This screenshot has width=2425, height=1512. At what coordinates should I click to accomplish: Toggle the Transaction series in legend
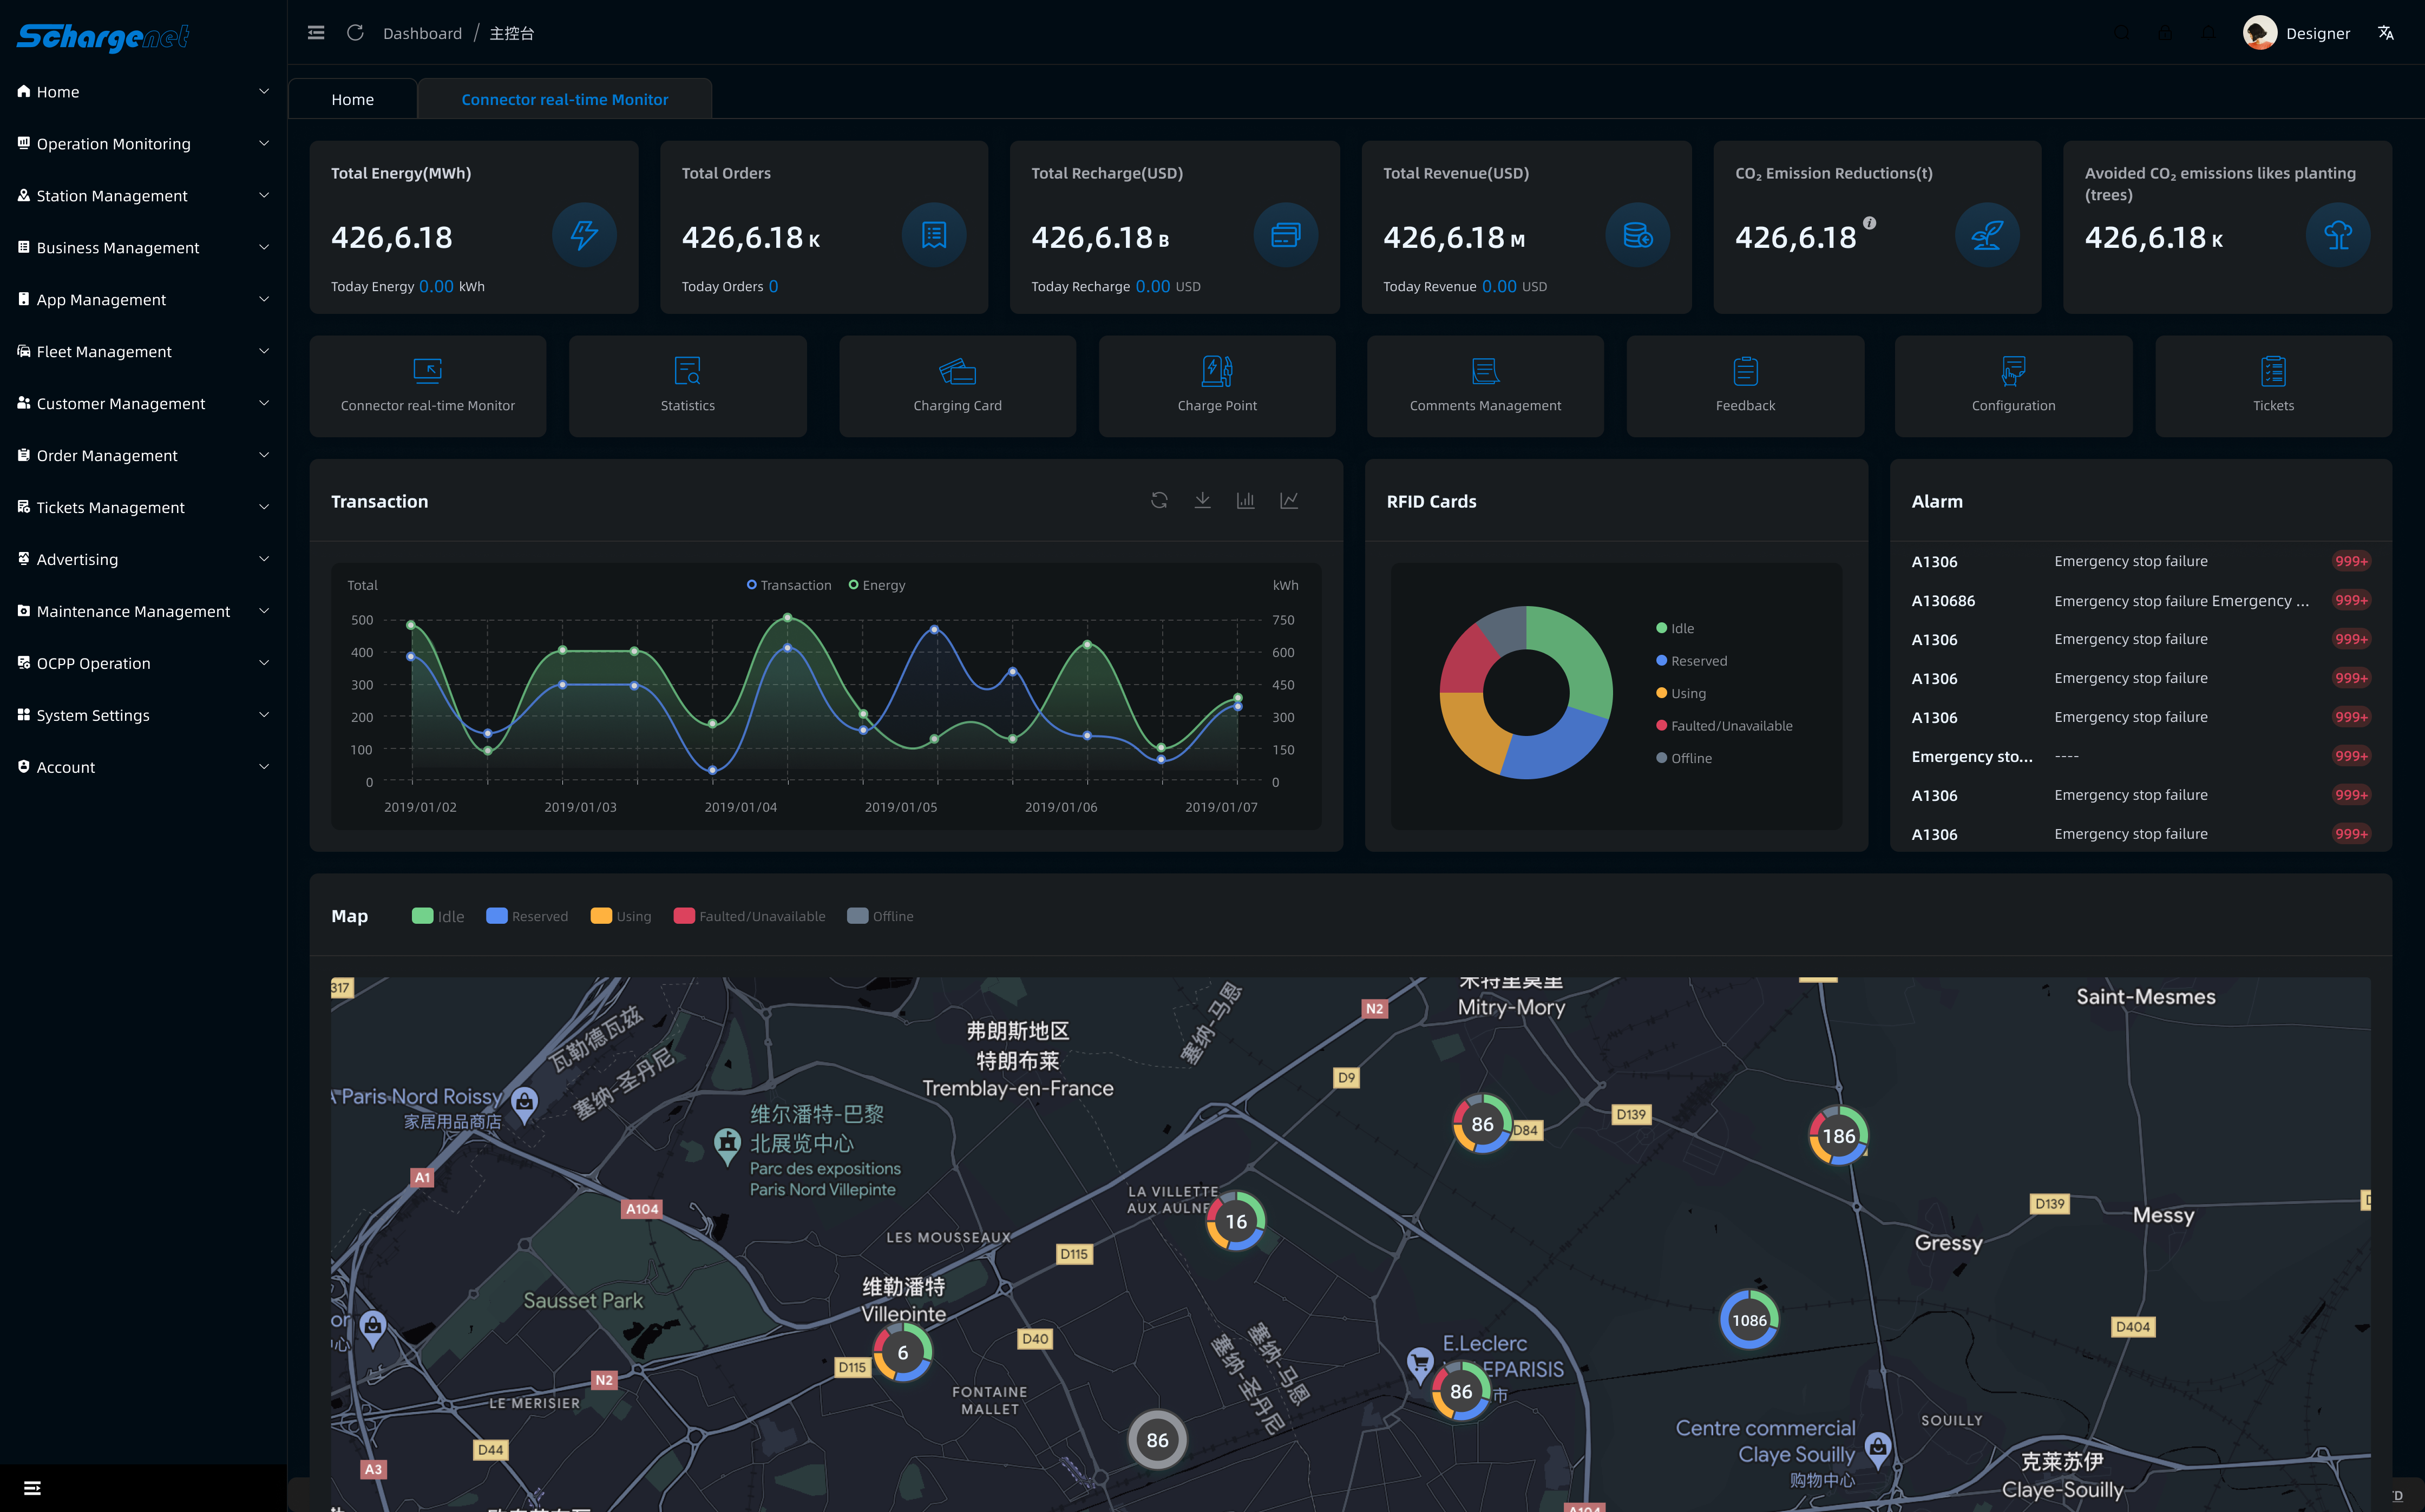[789, 585]
